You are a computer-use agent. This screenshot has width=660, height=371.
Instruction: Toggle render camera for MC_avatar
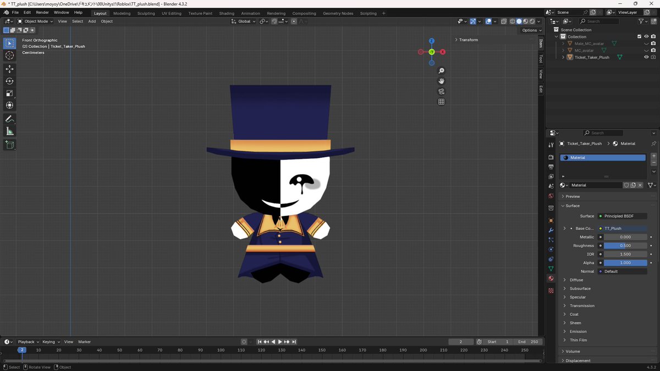pos(653,50)
